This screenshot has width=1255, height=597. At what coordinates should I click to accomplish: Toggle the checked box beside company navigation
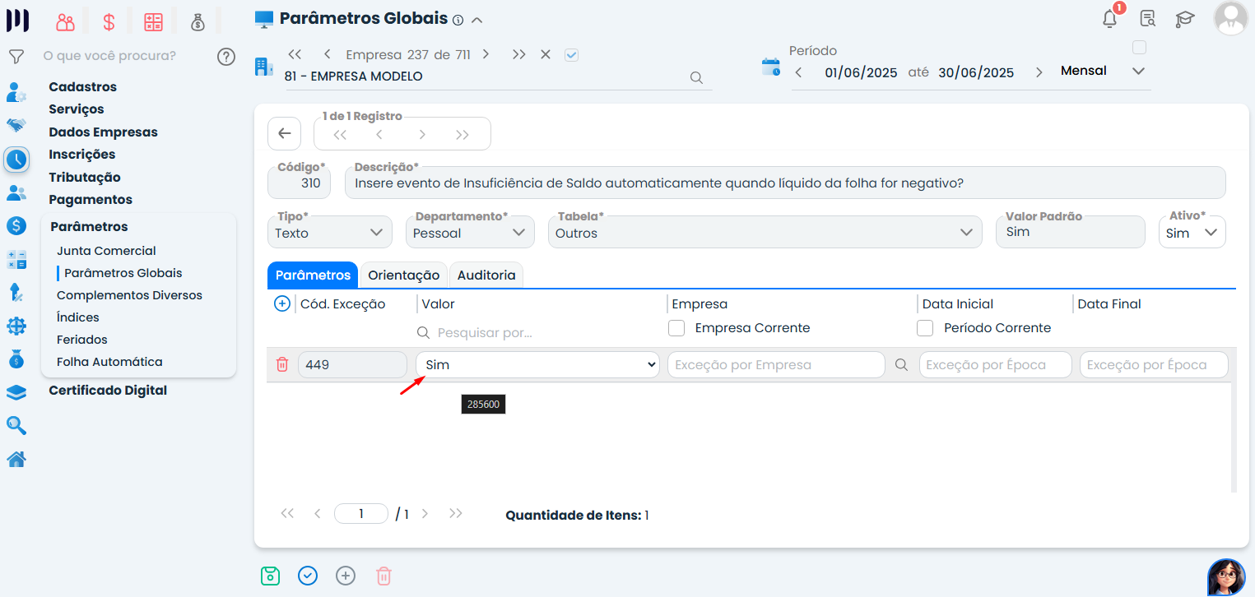click(572, 55)
